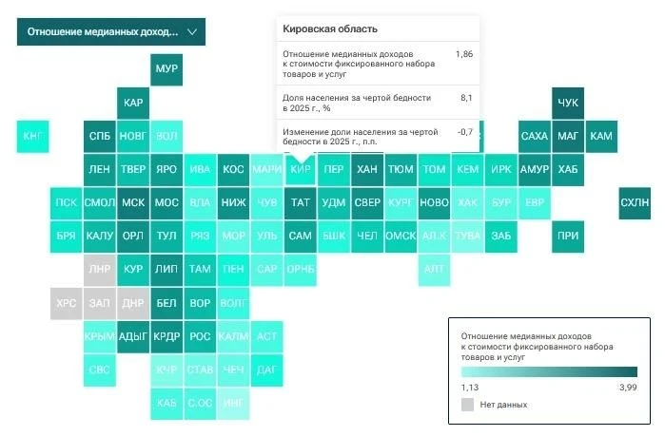
Task: Select the ТАТ Tatarstan tile
Action: pos(301,202)
